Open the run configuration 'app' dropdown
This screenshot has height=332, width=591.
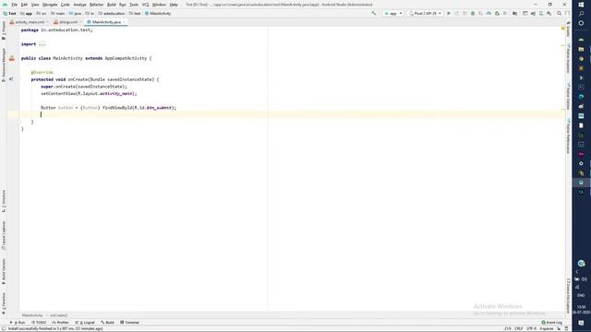[x=393, y=13]
